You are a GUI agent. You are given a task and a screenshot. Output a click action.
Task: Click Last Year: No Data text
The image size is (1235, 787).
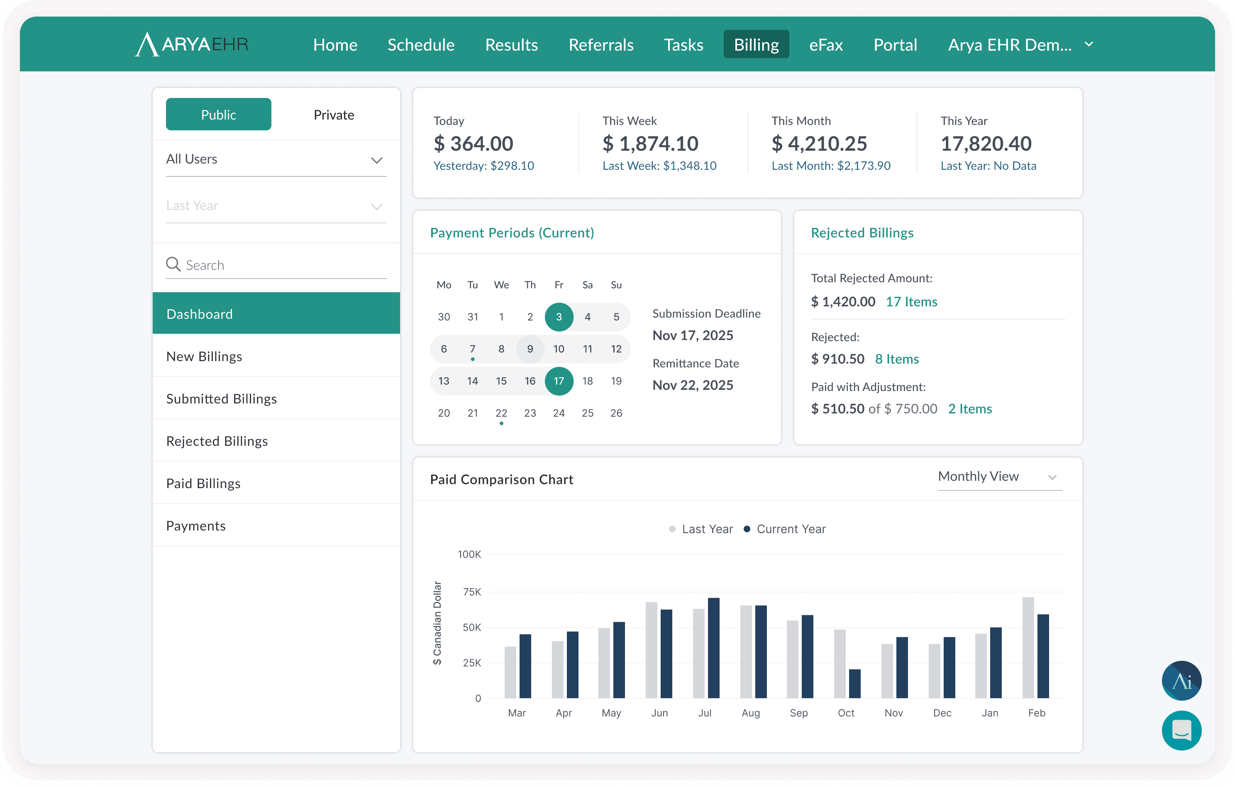point(988,166)
